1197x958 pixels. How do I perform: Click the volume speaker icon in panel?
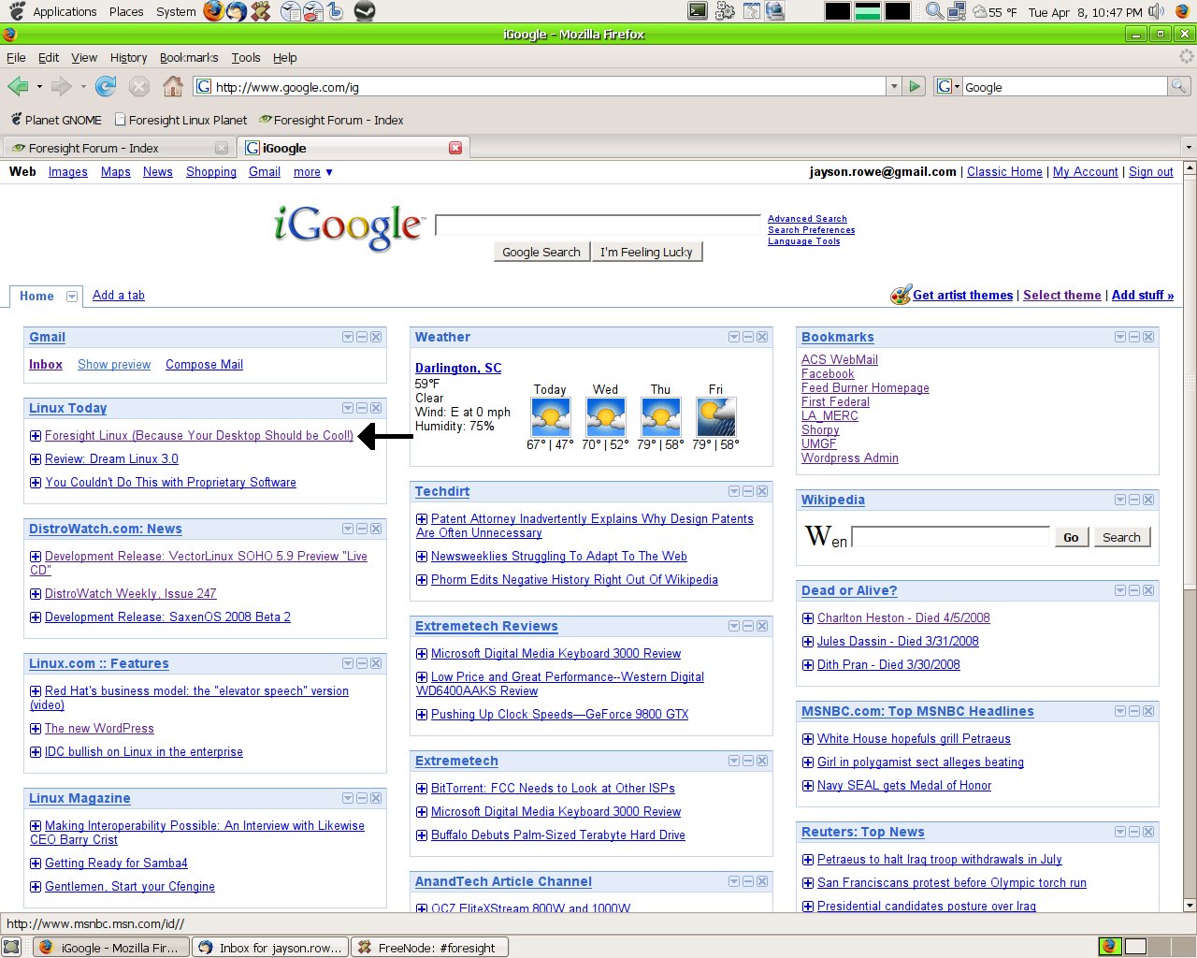click(x=1157, y=11)
